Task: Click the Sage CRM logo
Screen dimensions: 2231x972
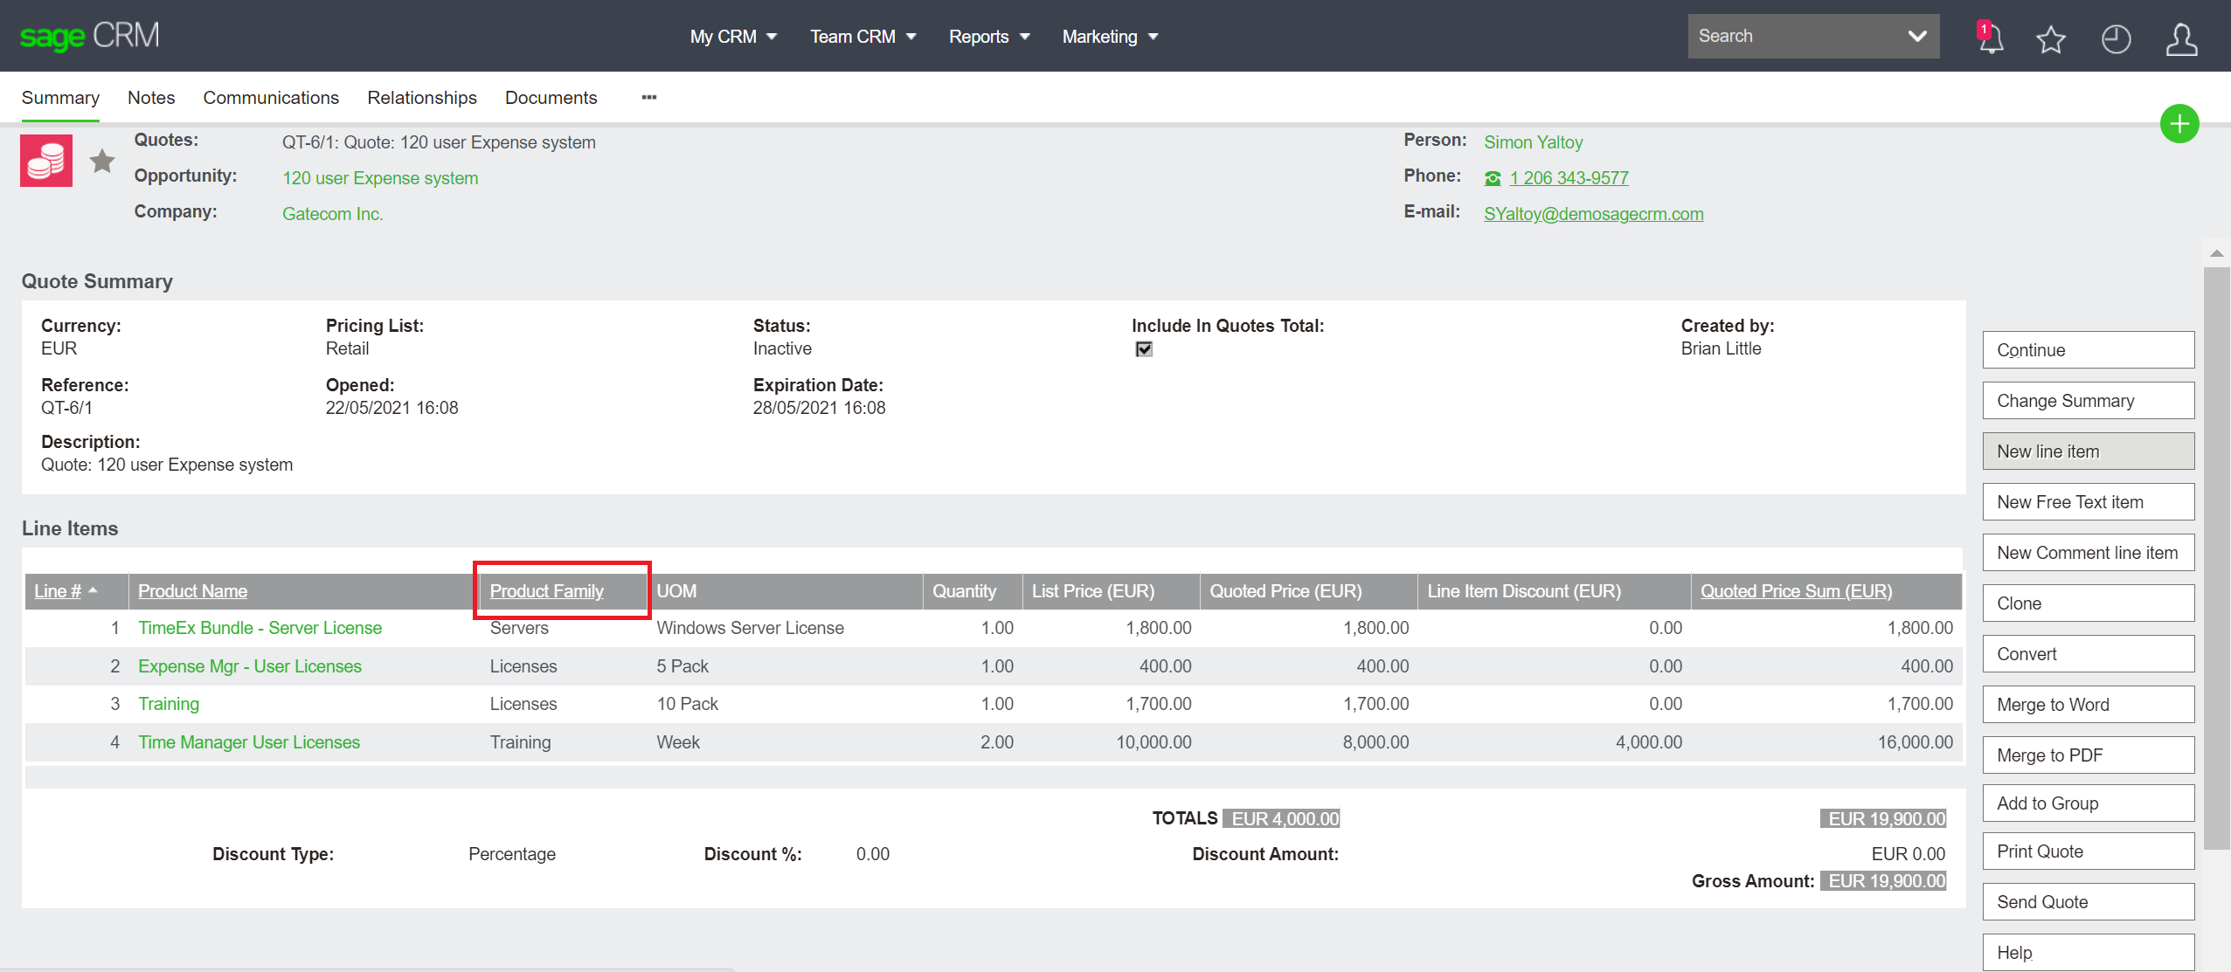Action: (90, 36)
